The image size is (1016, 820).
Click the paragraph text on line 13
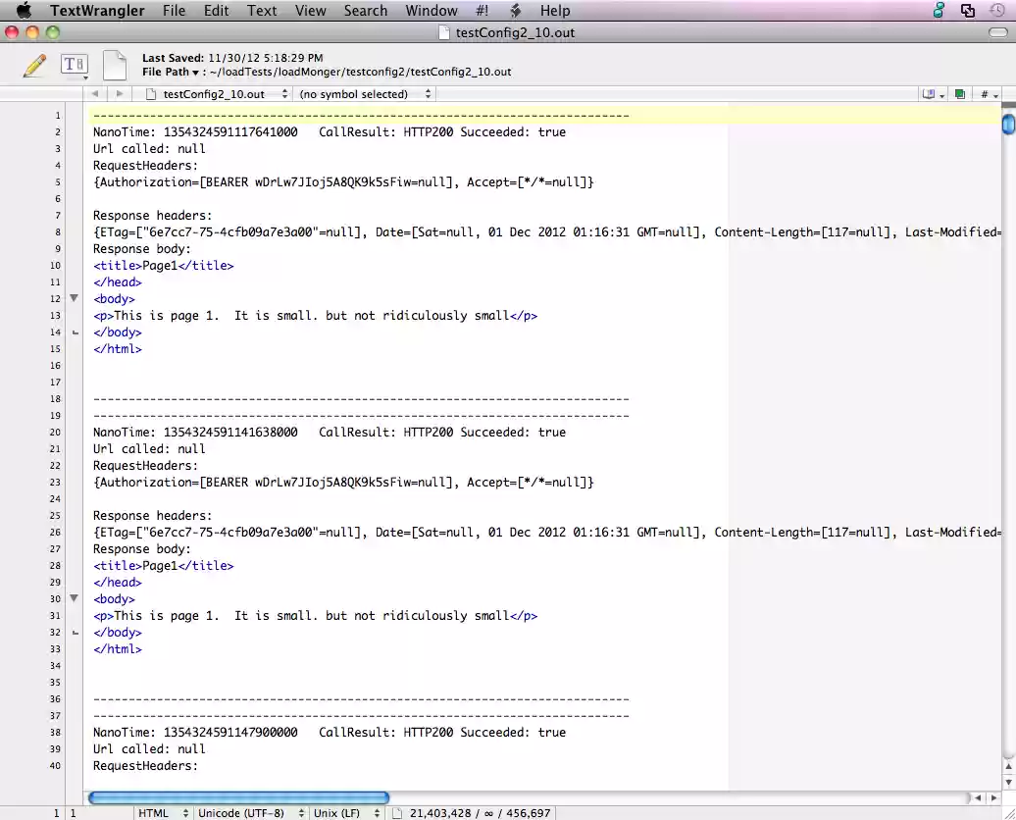316,316
